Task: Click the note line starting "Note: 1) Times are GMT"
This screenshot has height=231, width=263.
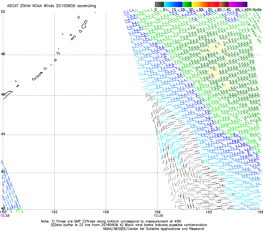Action: pyautogui.click(x=111, y=221)
